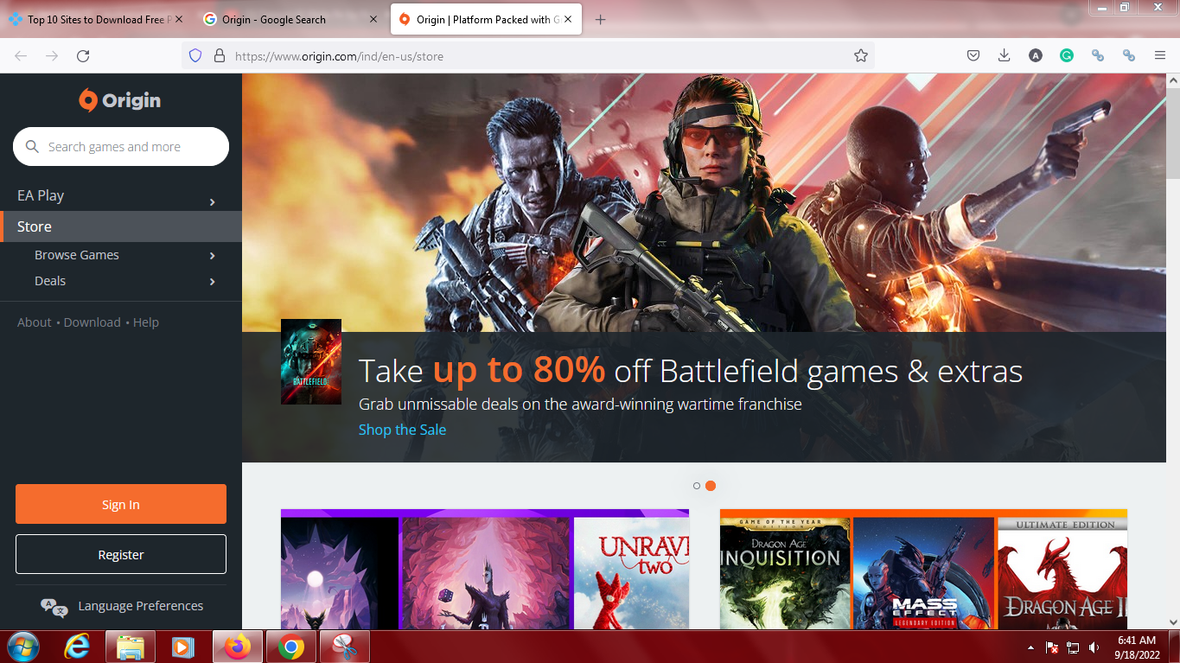This screenshot has width=1180, height=663.
Task: Click the browser forward arrow
Action: (52, 56)
